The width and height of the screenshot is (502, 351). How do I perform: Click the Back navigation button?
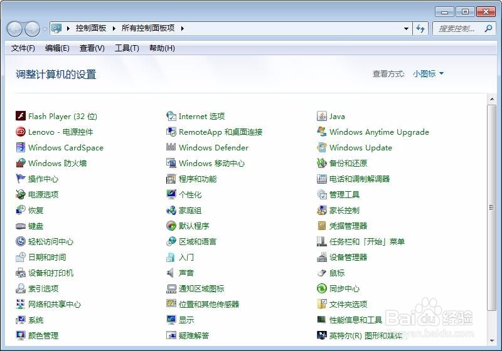pyautogui.click(x=14, y=29)
